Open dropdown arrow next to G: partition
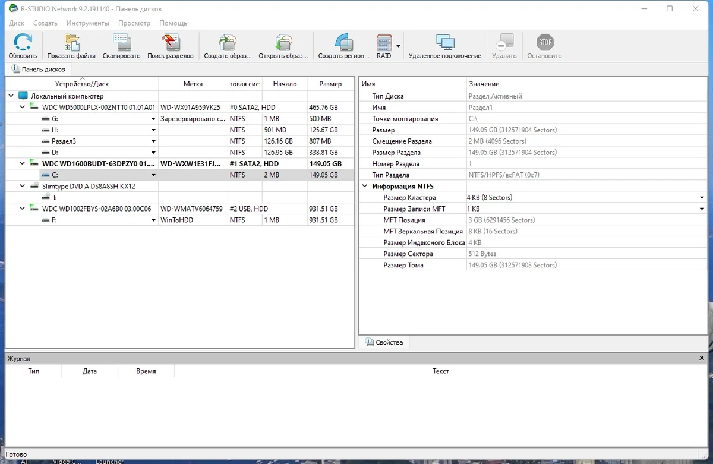Image resolution: width=713 pixels, height=464 pixels. (153, 119)
